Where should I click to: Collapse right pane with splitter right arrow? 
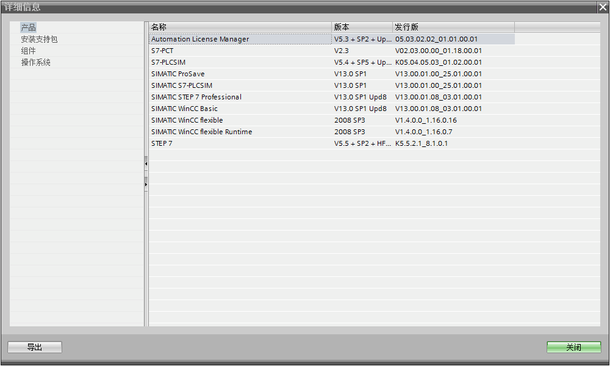[x=146, y=184]
